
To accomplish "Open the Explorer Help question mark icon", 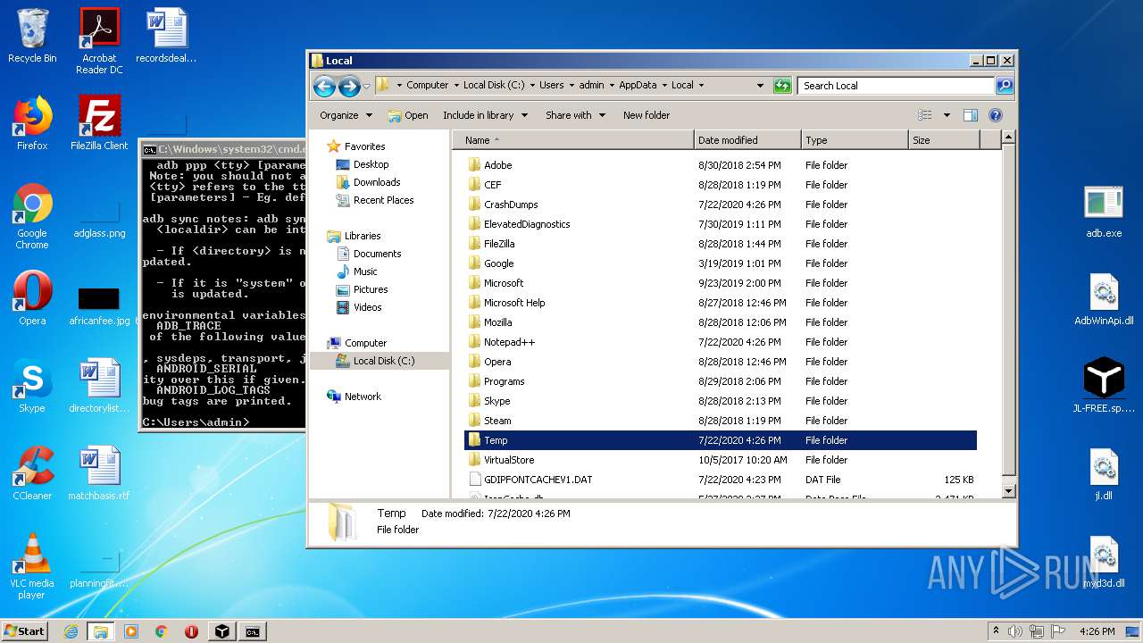I will 996,115.
